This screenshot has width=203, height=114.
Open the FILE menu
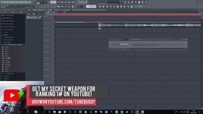(2, 2)
